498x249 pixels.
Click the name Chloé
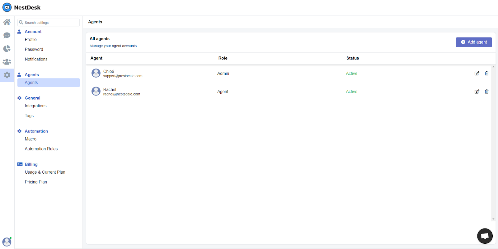109,71
